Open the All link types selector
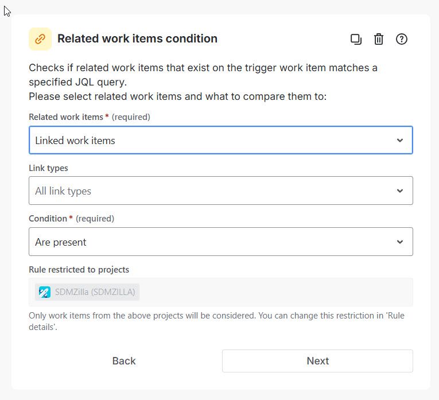Image resolution: width=439 pixels, height=400 pixels. tap(220, 191)
